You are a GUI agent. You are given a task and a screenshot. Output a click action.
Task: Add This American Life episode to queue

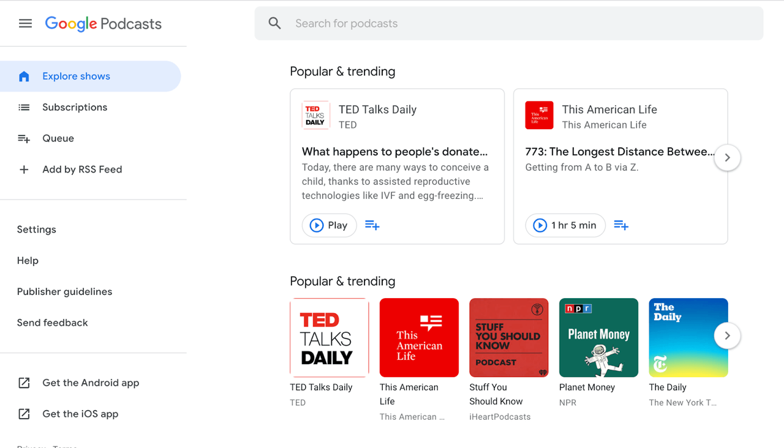621,225
